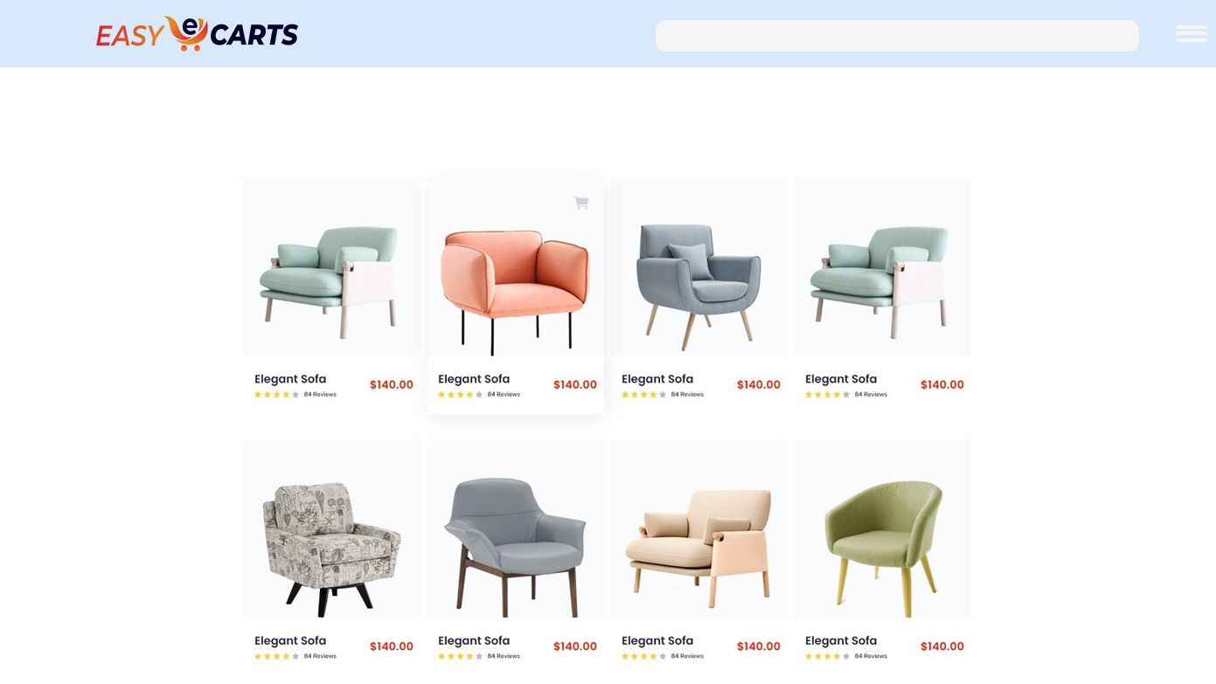Click Elegant Sofa title under orange chair
Screen dimensions: 1216x684
click(x=474, y=379)
